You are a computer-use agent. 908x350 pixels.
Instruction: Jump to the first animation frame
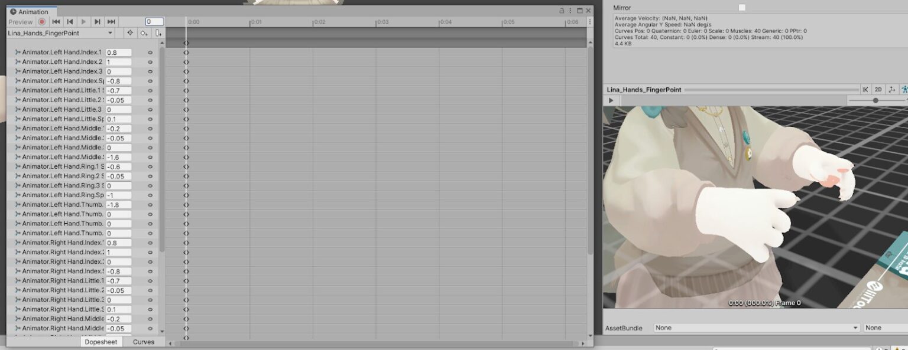56,22
